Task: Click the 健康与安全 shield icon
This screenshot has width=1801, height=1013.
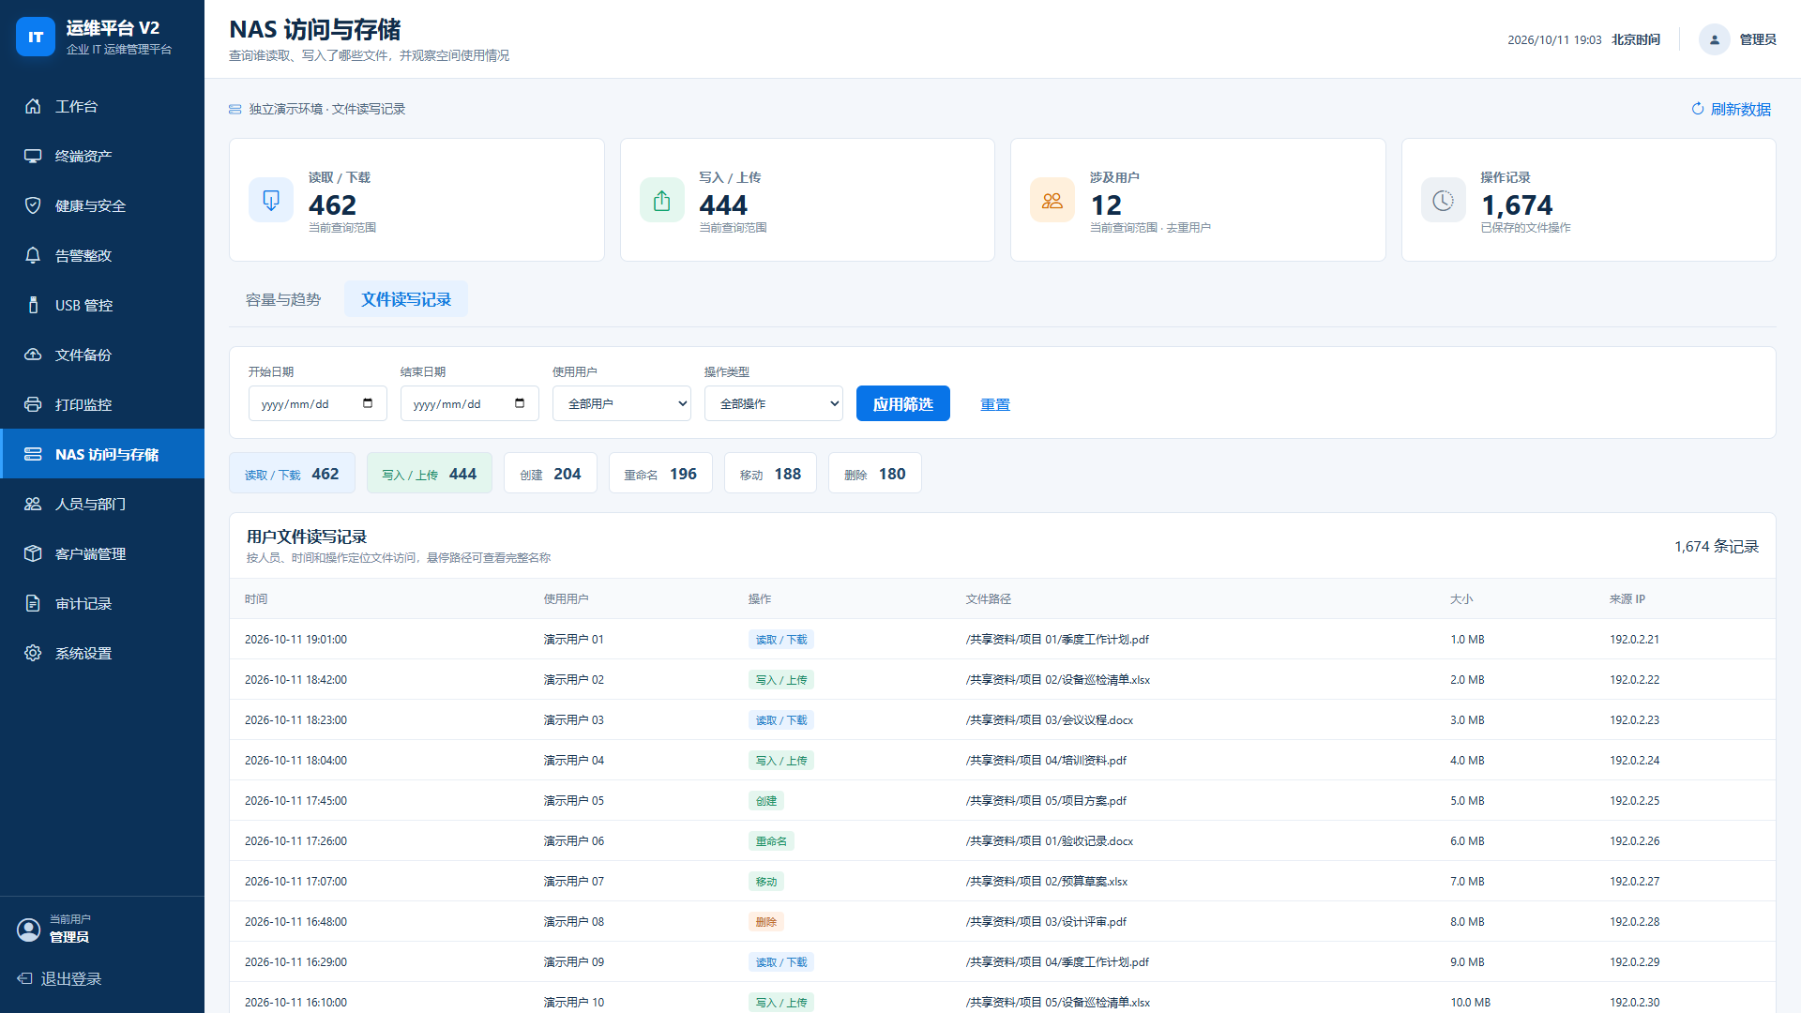Action: pos(33,205)
